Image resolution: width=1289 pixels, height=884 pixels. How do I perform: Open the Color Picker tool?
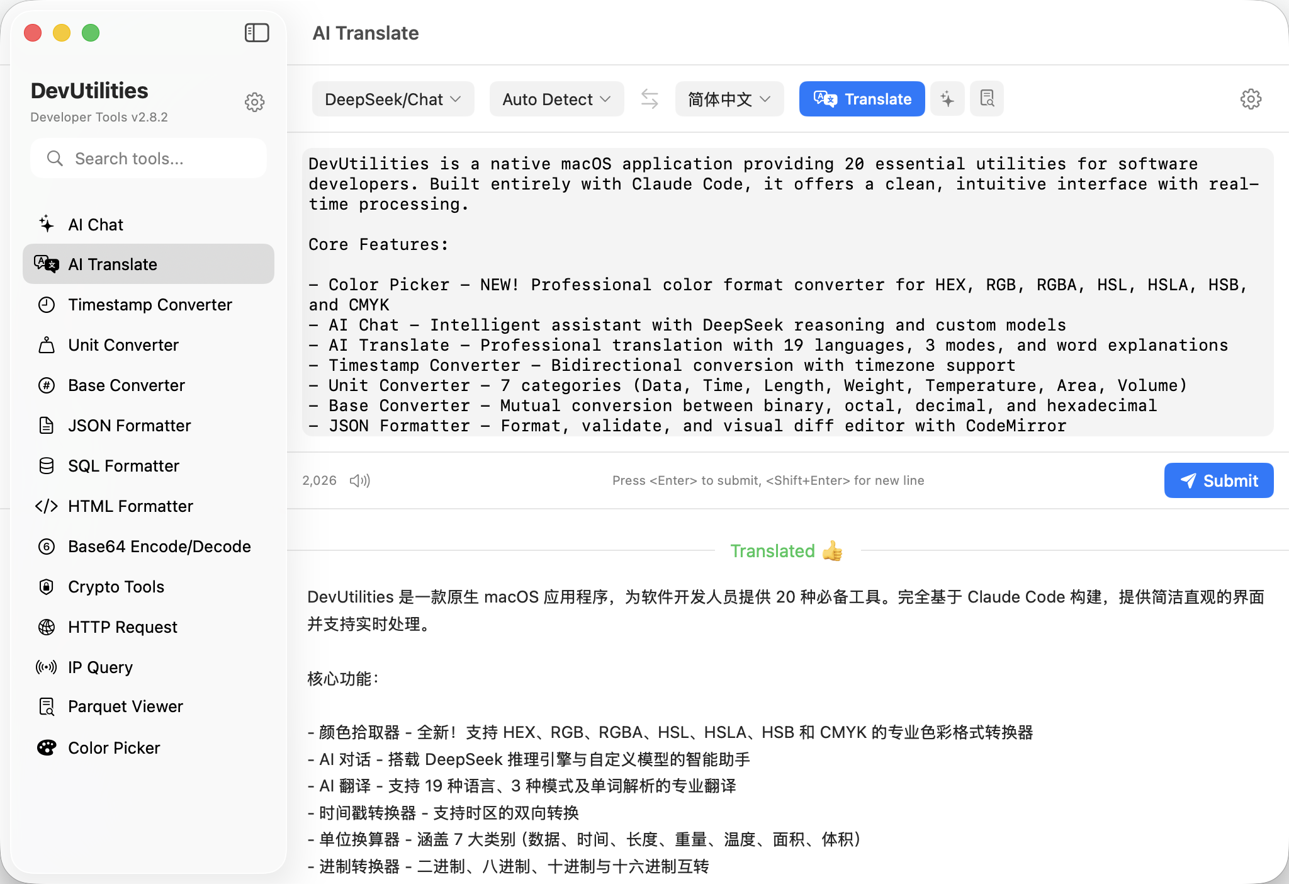click(114, 747)
